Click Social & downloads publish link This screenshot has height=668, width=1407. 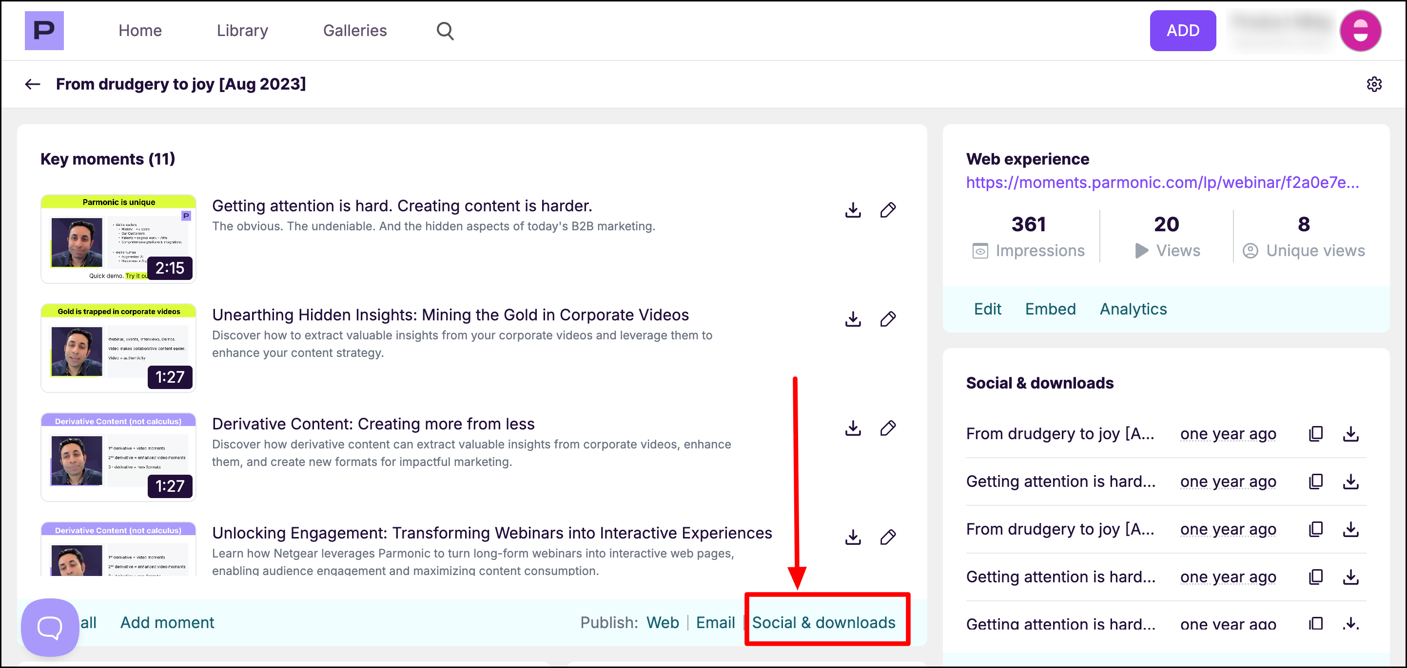823,623
